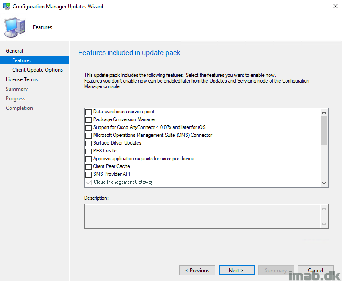This screenshot has height=281, width=342.
Task: Select Client Update Options in sidebar
Action: [37, 70]
